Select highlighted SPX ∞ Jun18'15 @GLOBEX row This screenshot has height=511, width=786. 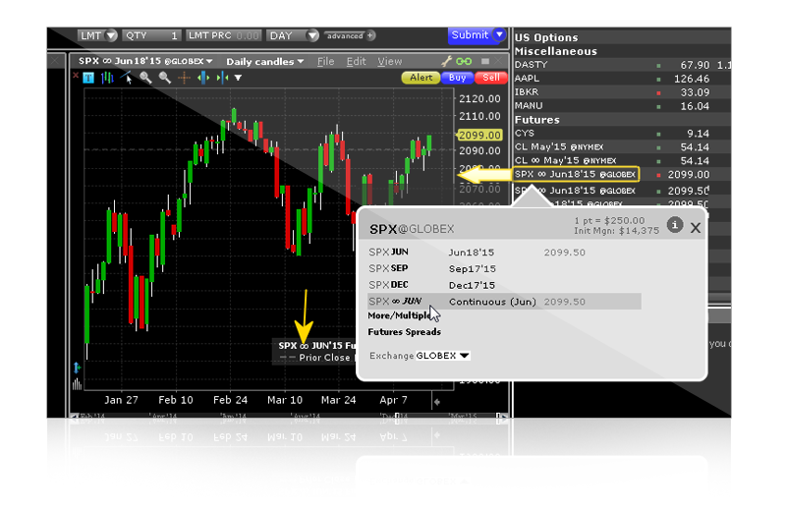pos(576,174)
